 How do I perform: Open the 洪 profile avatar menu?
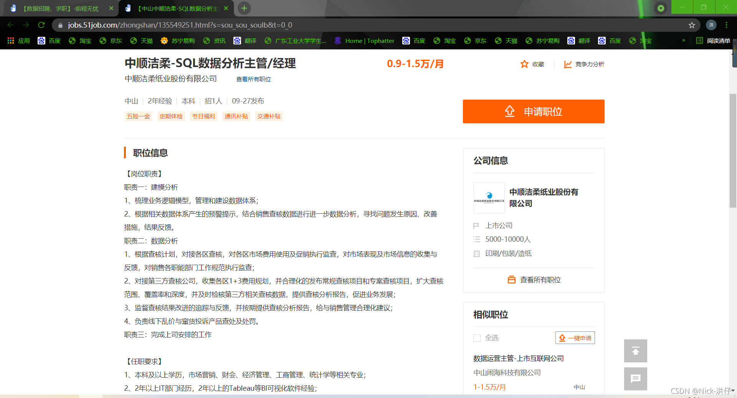click(x=711, y=25)
